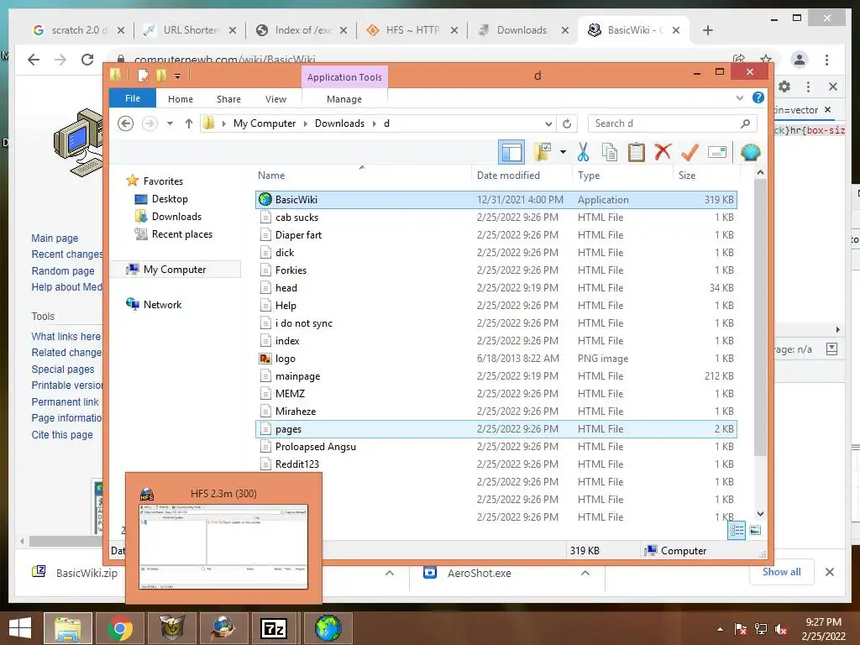Click the Explorer Back arrow button
This screenshot has height=645, width=860.
coord(126,123)
